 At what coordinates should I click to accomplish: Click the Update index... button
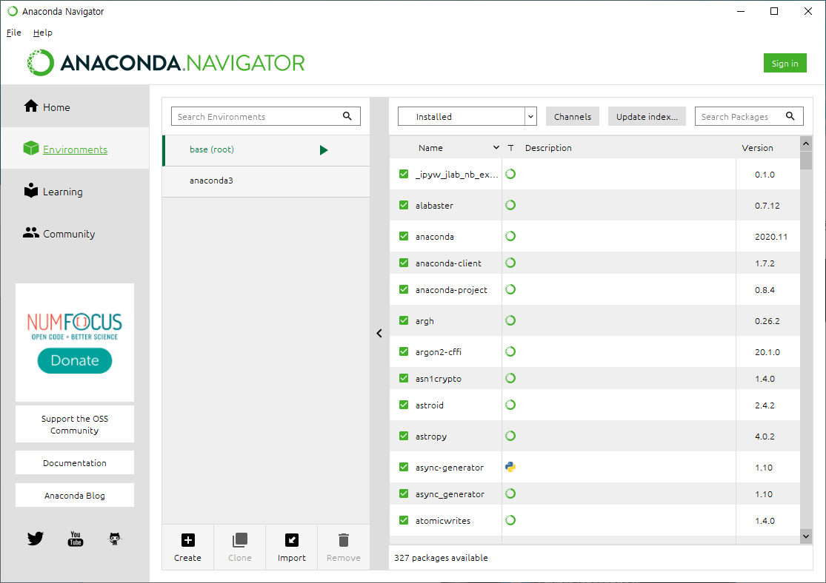tap(647, 116)
